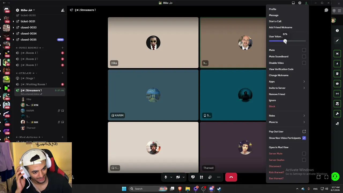
Task: Click the lightning bolt icon in right sidebar
Action: pyautogui.click(x=337, y=64)
